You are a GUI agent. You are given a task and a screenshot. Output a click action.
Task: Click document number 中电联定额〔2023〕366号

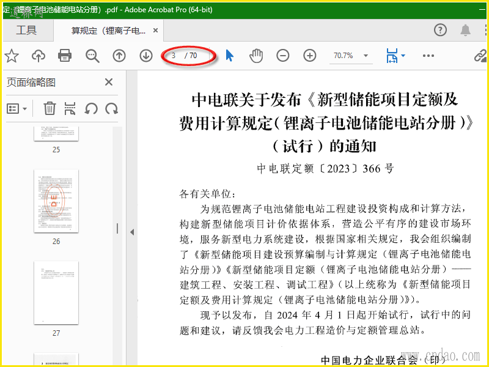click(x=325, y=169)
